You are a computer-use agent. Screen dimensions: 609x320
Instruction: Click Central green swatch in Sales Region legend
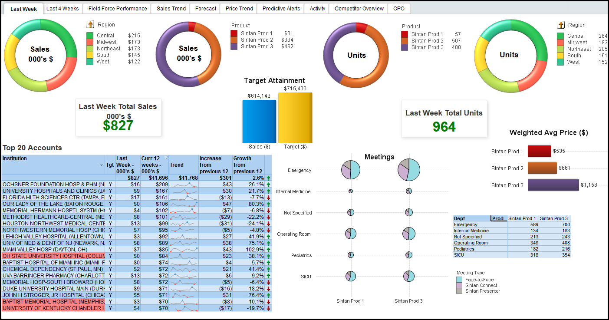pos(90,36)
